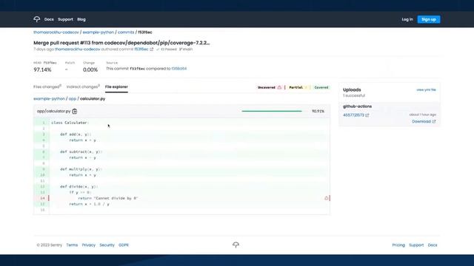Click external icon beside upload ID
This screenshot has height=266, width=474.
(x=367, y=115)
